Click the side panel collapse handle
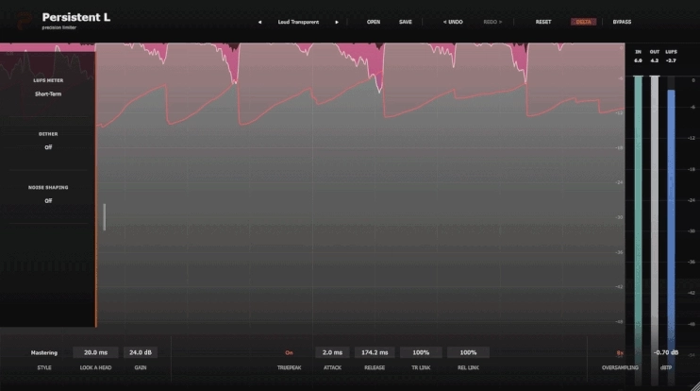 pyautogui.click(x=105, y=216)
